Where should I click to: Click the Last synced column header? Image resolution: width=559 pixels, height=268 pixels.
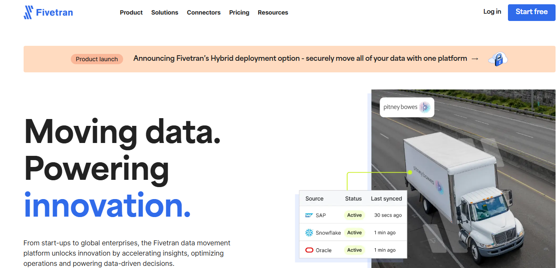tap(387, 199)
